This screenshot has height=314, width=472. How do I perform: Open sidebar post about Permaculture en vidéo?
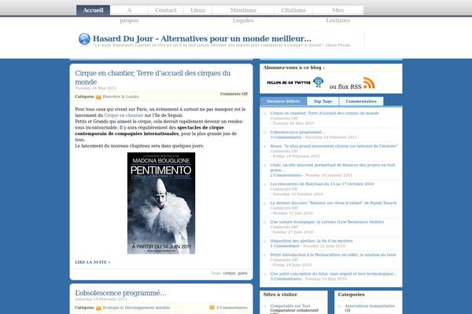point(333,255)
